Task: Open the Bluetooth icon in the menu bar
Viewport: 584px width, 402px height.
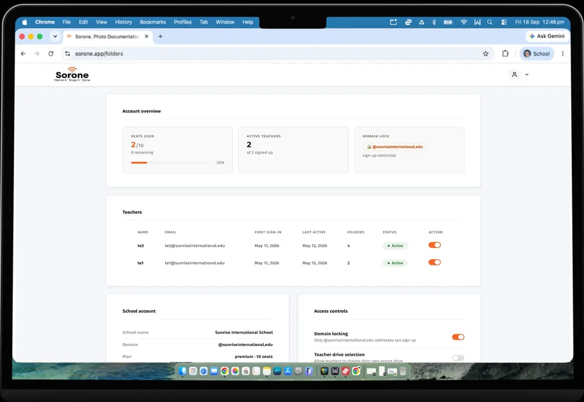Action: pyautogui.click(x=434, y=22)
